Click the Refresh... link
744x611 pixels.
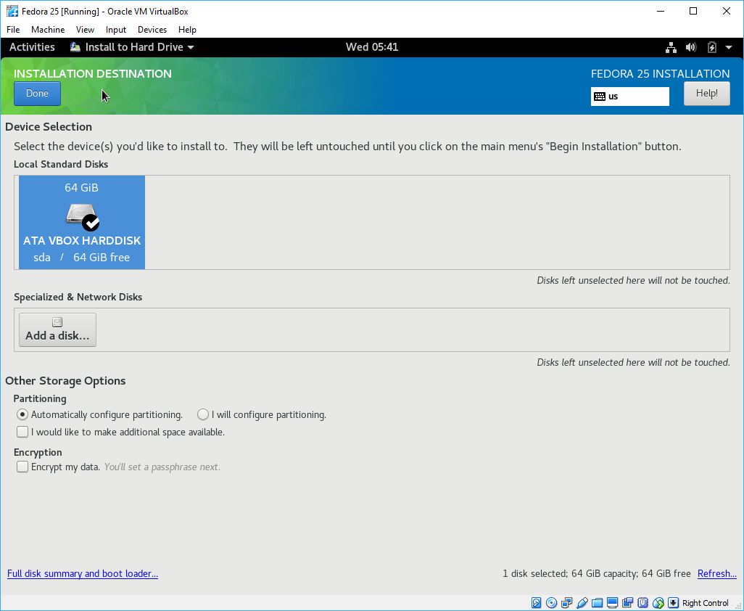point(716,573)
